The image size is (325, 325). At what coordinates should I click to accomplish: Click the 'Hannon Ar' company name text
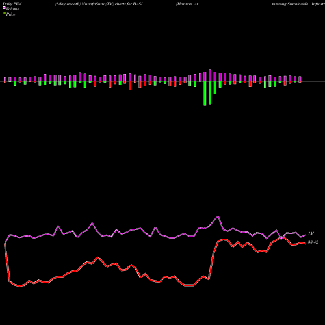187,4
